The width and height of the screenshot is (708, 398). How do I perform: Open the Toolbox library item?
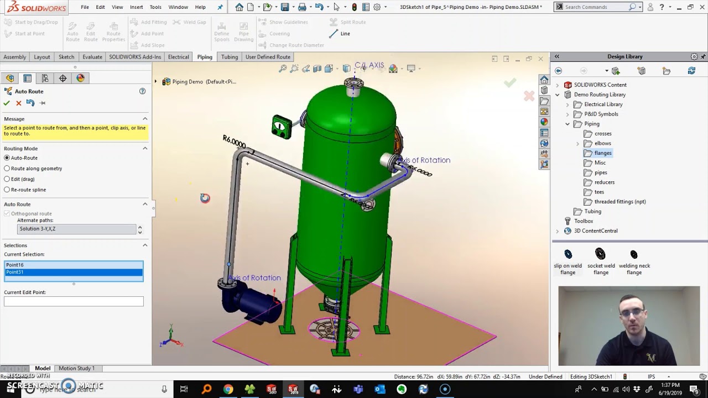584,221
